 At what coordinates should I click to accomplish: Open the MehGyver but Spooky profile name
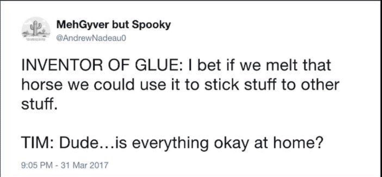114,25
